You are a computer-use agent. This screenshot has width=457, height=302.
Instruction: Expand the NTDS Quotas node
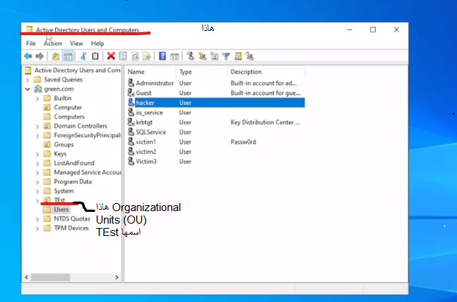(37, 219)
